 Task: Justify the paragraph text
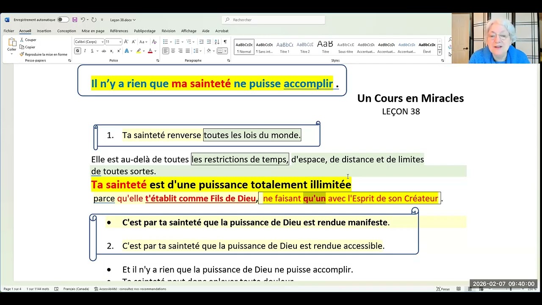click(188, 51)
